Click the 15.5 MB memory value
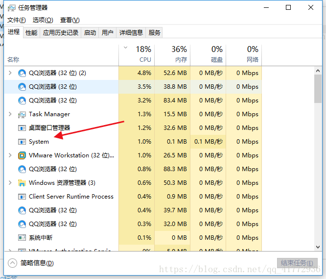Screen dimensions: 326x279 pos(175,114)
